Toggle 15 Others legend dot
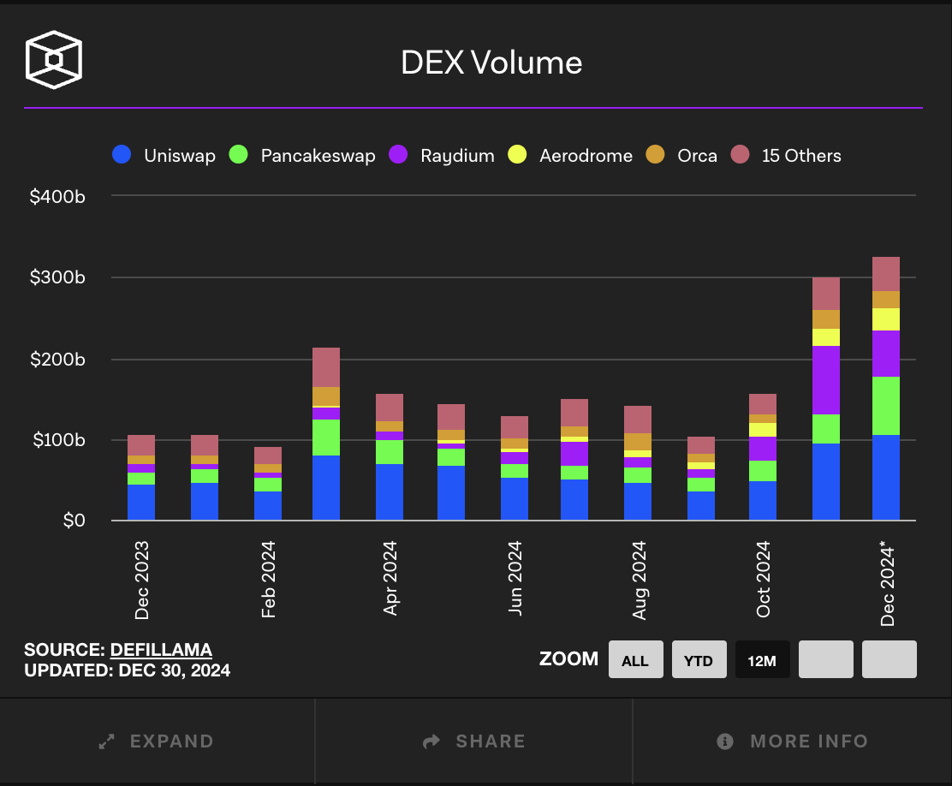Screen dimensions: 952x786 740,154
